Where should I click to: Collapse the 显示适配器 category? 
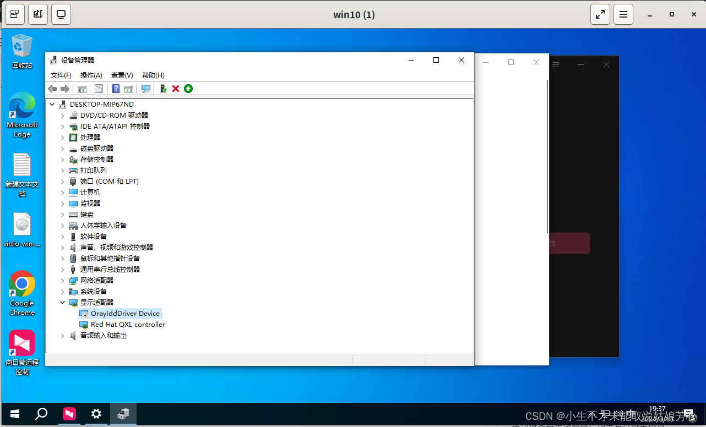[62, 302]
